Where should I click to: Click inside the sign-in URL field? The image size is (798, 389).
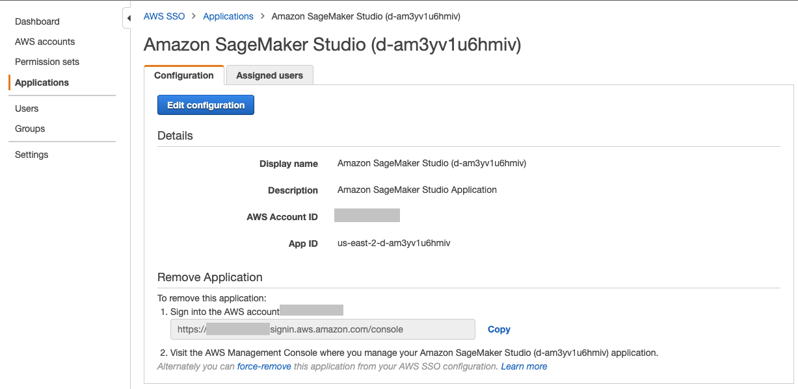(323, 329)
